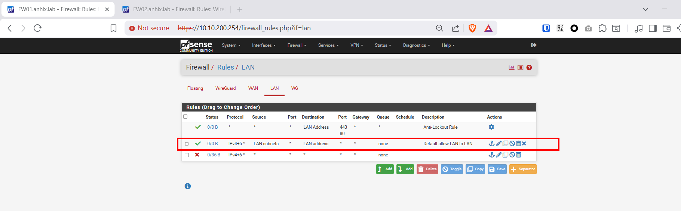
Task: Expand the Firewall dropdown menu
Action: [x=297, y=45]
